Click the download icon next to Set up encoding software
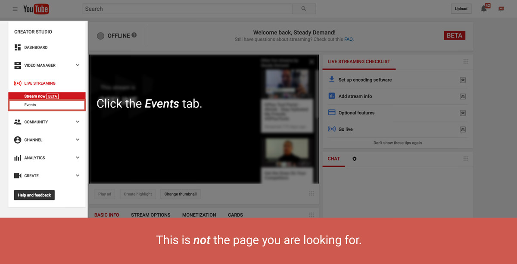 coord(331,80)
